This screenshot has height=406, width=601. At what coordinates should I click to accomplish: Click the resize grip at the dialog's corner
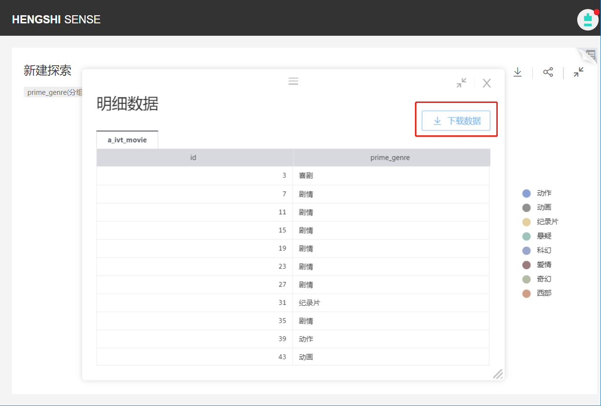tap(498, 374)
